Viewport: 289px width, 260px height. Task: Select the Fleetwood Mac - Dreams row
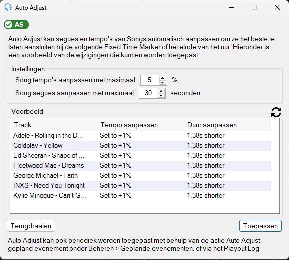[141, 166]
